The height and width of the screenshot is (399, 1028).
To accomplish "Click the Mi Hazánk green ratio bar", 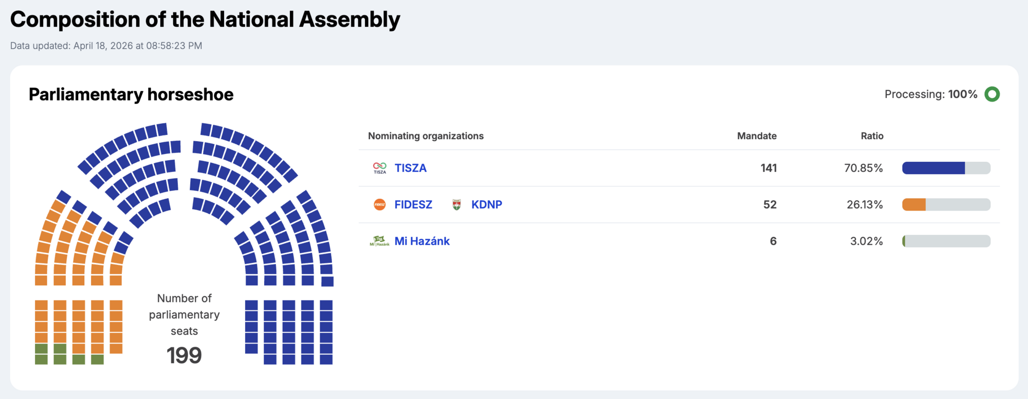I will tap(904, 241).
